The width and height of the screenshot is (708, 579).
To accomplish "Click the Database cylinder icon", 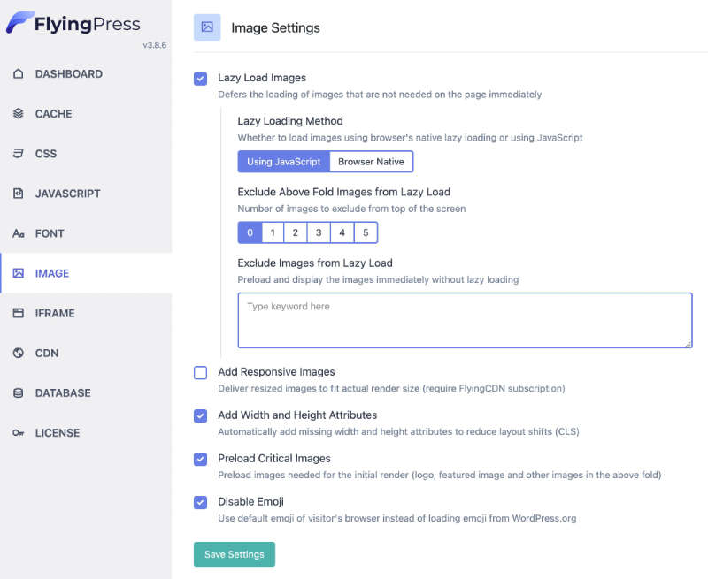I will click(18, 393).
